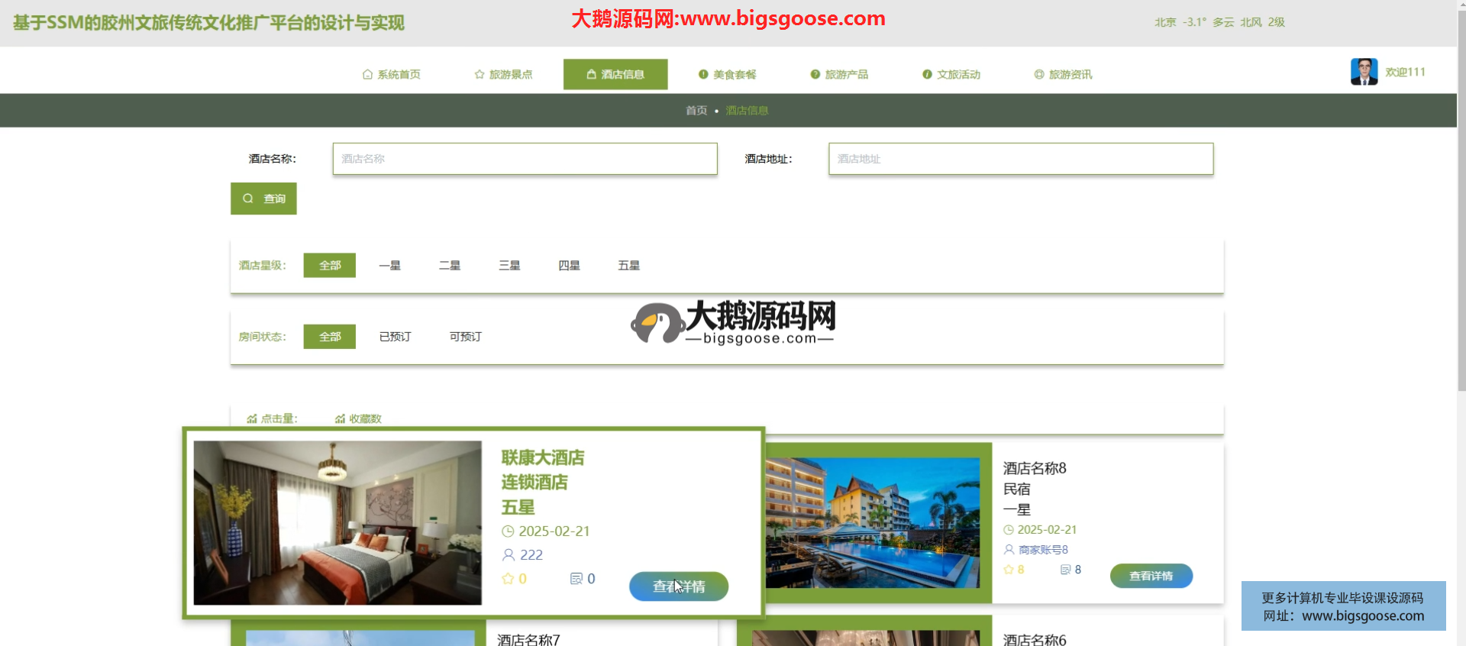
Task: Click the 联康大酒店 bedroom thumbnail
Action: (x=337, y=523)
